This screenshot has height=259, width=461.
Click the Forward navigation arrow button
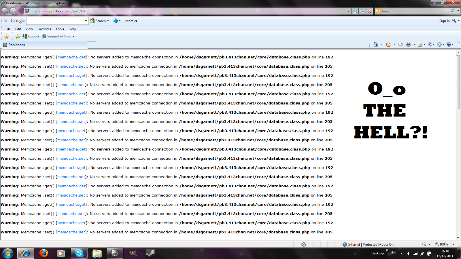(13, 11)
